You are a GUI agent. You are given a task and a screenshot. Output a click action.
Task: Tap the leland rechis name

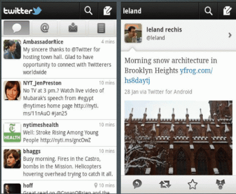point(164,29)
